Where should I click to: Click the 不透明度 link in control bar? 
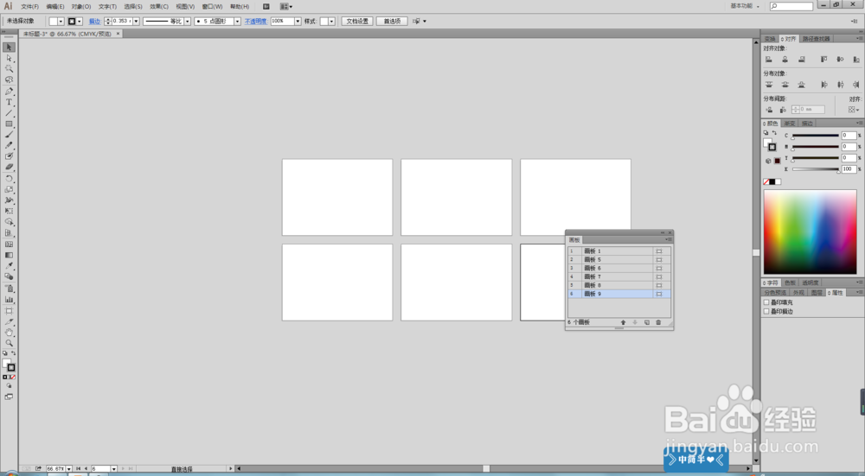click(256, 21)
